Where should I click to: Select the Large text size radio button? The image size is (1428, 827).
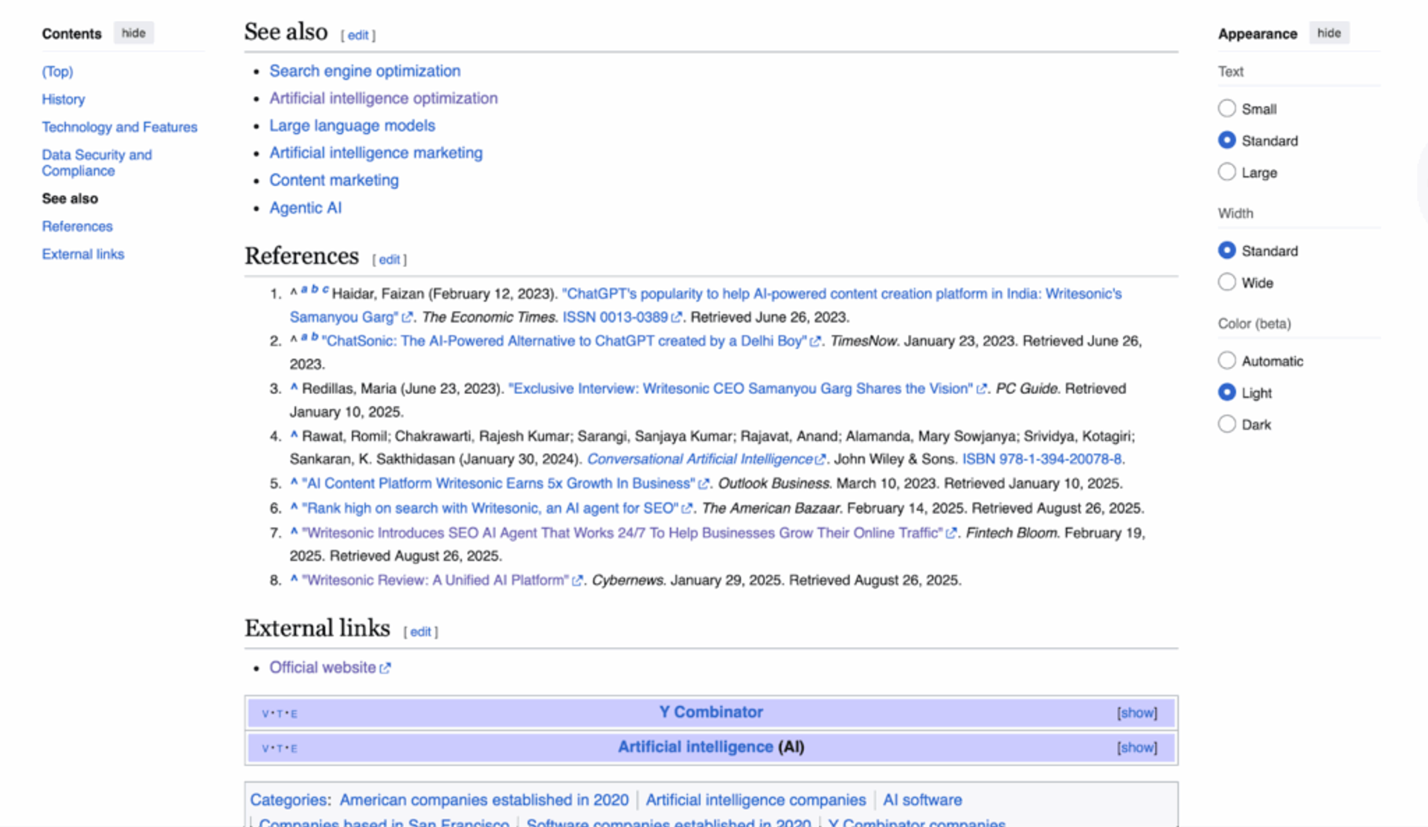1226,172
